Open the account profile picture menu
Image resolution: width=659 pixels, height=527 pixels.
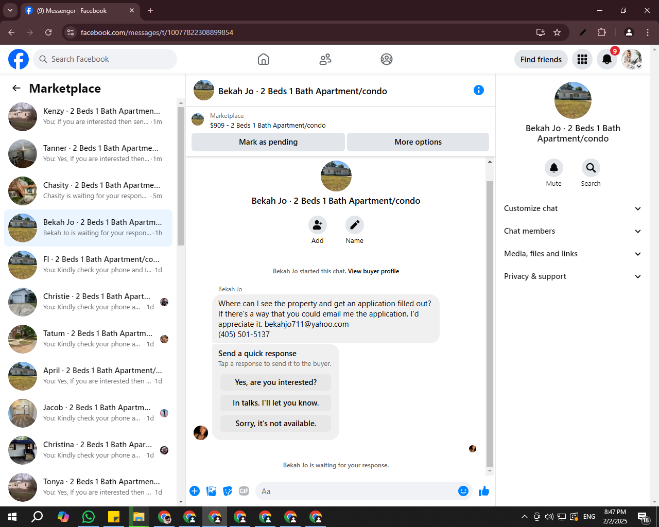(632, 59)
